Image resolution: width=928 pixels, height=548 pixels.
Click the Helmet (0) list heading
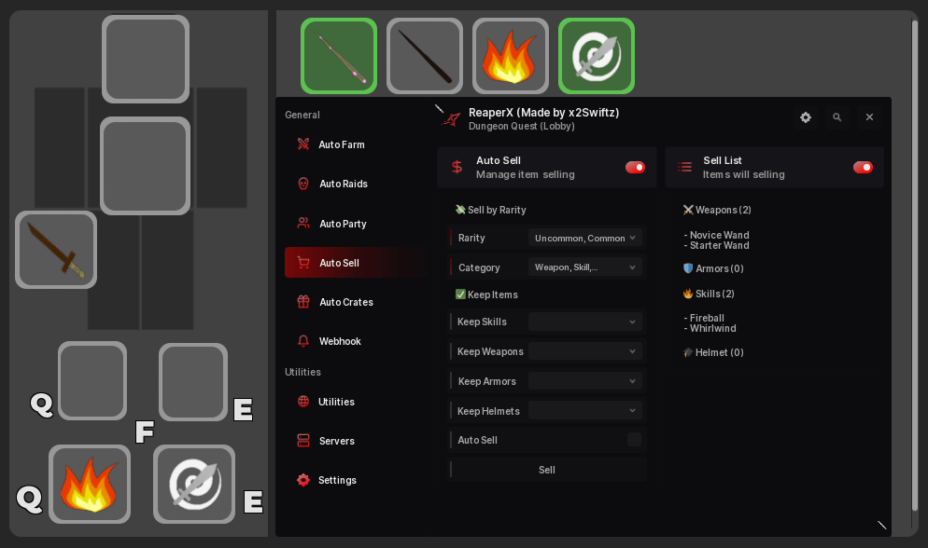713,352
